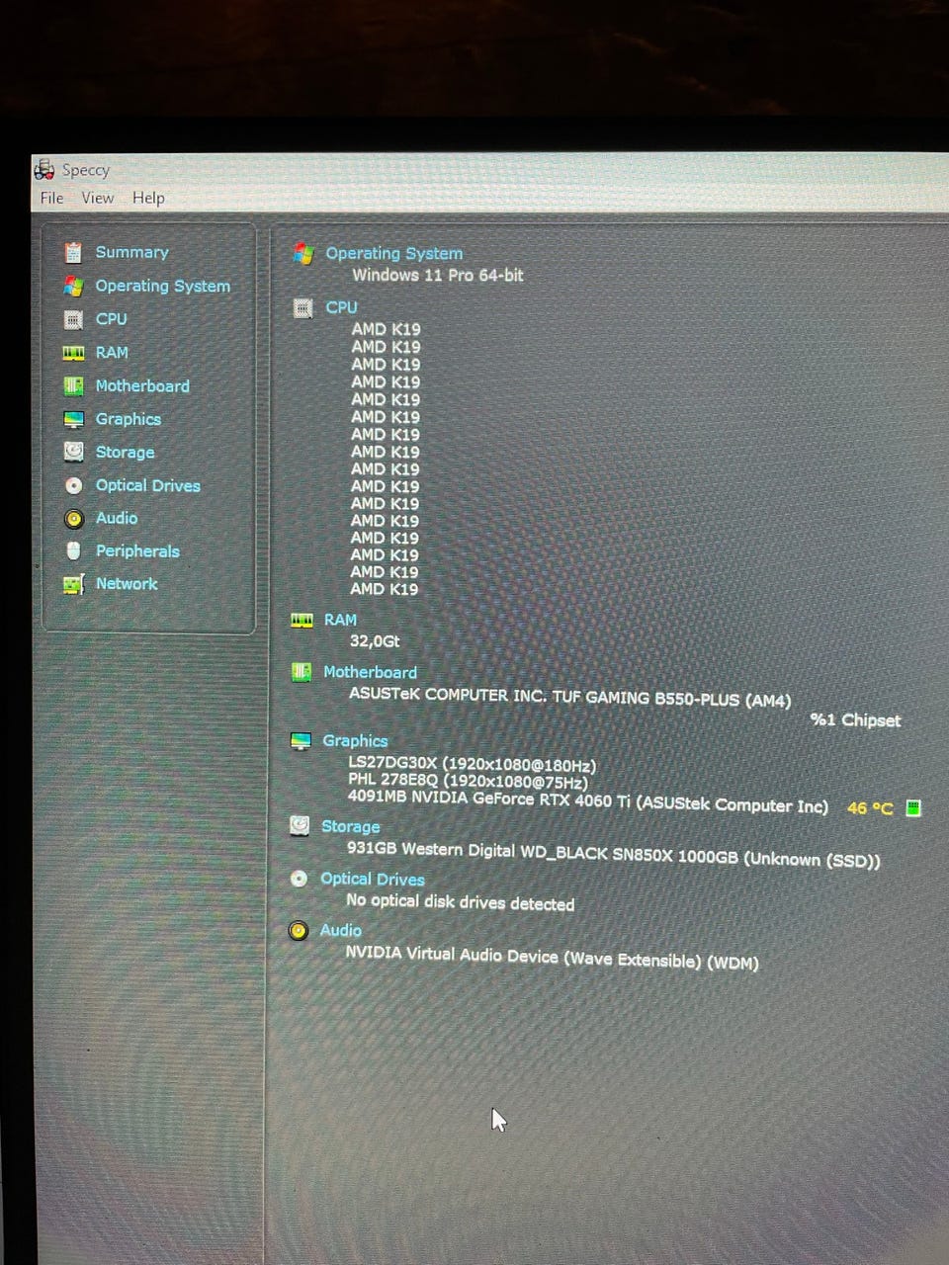Click the Optical Drives heading link in summary
The height and width of the screenshot is (1265, 949).
click(372, 879)
